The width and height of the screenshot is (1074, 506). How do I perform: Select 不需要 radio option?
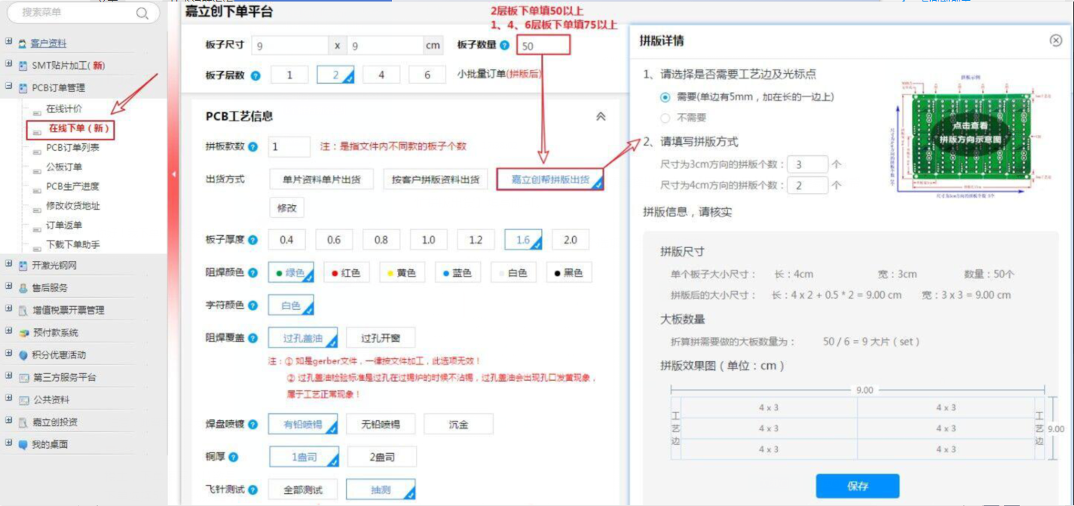point(665,118)
